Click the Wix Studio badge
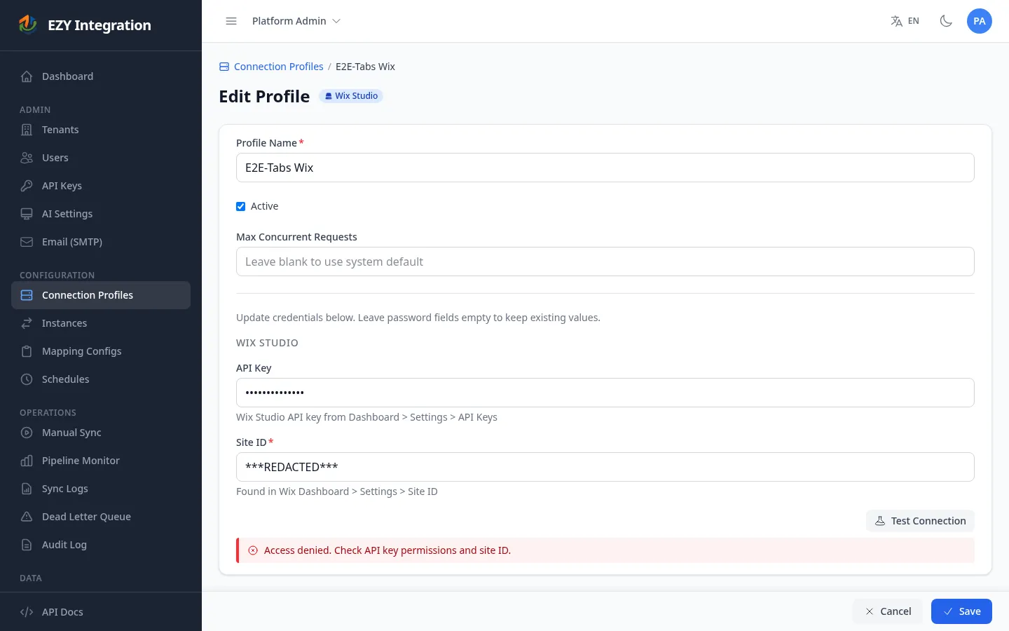The height and width of the screenshot is (631, 1009). 351,96
